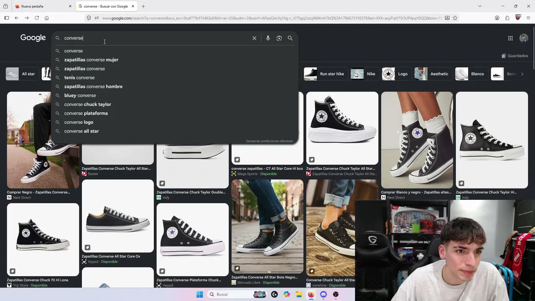Open Zapatillas Converse All Star Bota Negro image

(267, 227)
